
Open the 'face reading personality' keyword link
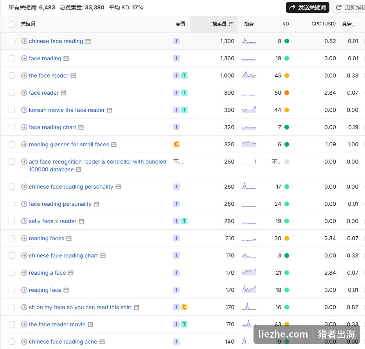tap(60, 204)
